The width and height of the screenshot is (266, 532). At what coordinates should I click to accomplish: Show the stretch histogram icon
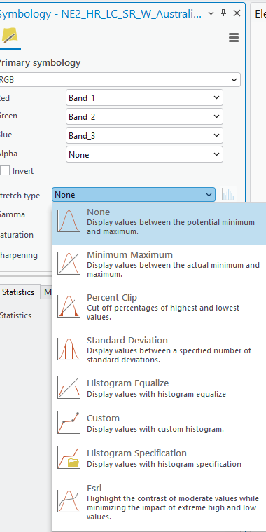(x=228, y=195)
